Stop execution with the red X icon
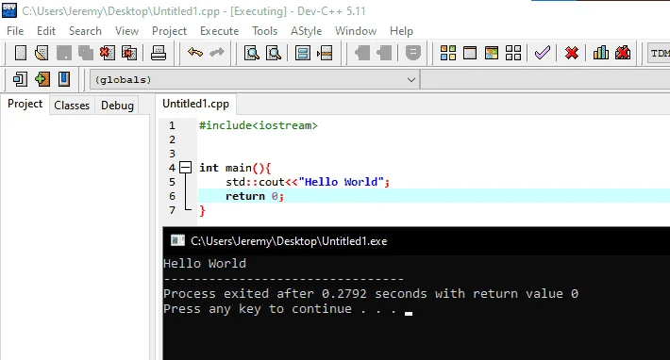 (x=571, y=53)
